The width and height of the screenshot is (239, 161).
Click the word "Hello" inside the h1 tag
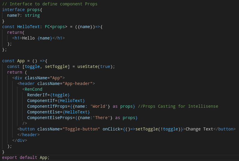point(28,38)
